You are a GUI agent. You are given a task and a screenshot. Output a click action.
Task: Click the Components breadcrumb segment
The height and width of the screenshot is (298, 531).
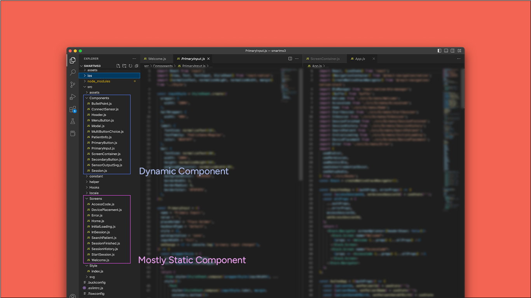(x=163, y=66)
